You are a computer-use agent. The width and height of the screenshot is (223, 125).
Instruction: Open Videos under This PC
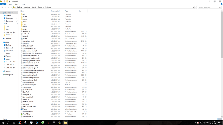[8, 59]
